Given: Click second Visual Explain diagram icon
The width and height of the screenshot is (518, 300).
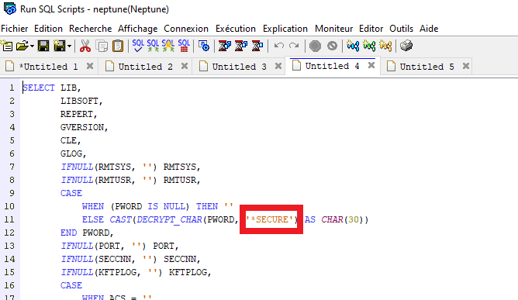Looking at the screenshot, I should 369,46.
